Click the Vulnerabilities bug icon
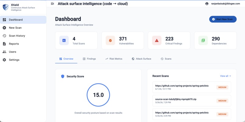 click(x=110, y=40)
